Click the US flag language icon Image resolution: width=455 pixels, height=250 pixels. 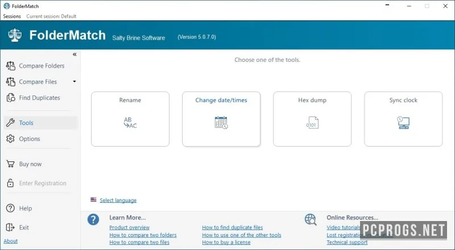click(93, 199)
